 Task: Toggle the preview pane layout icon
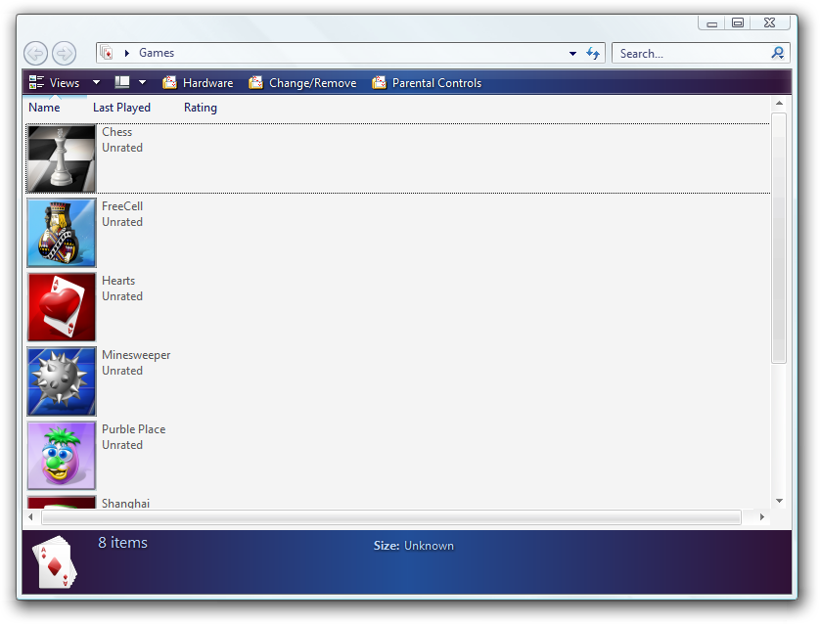(122, 82)
